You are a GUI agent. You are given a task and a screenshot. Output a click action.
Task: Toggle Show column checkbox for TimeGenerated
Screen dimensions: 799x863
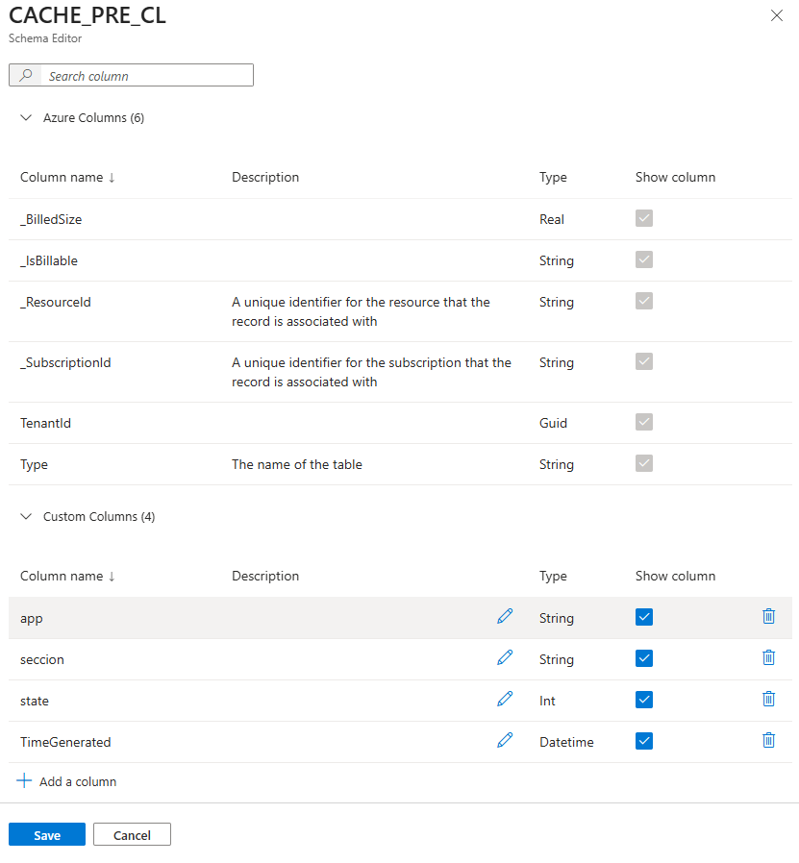click(x=643, y=741)
